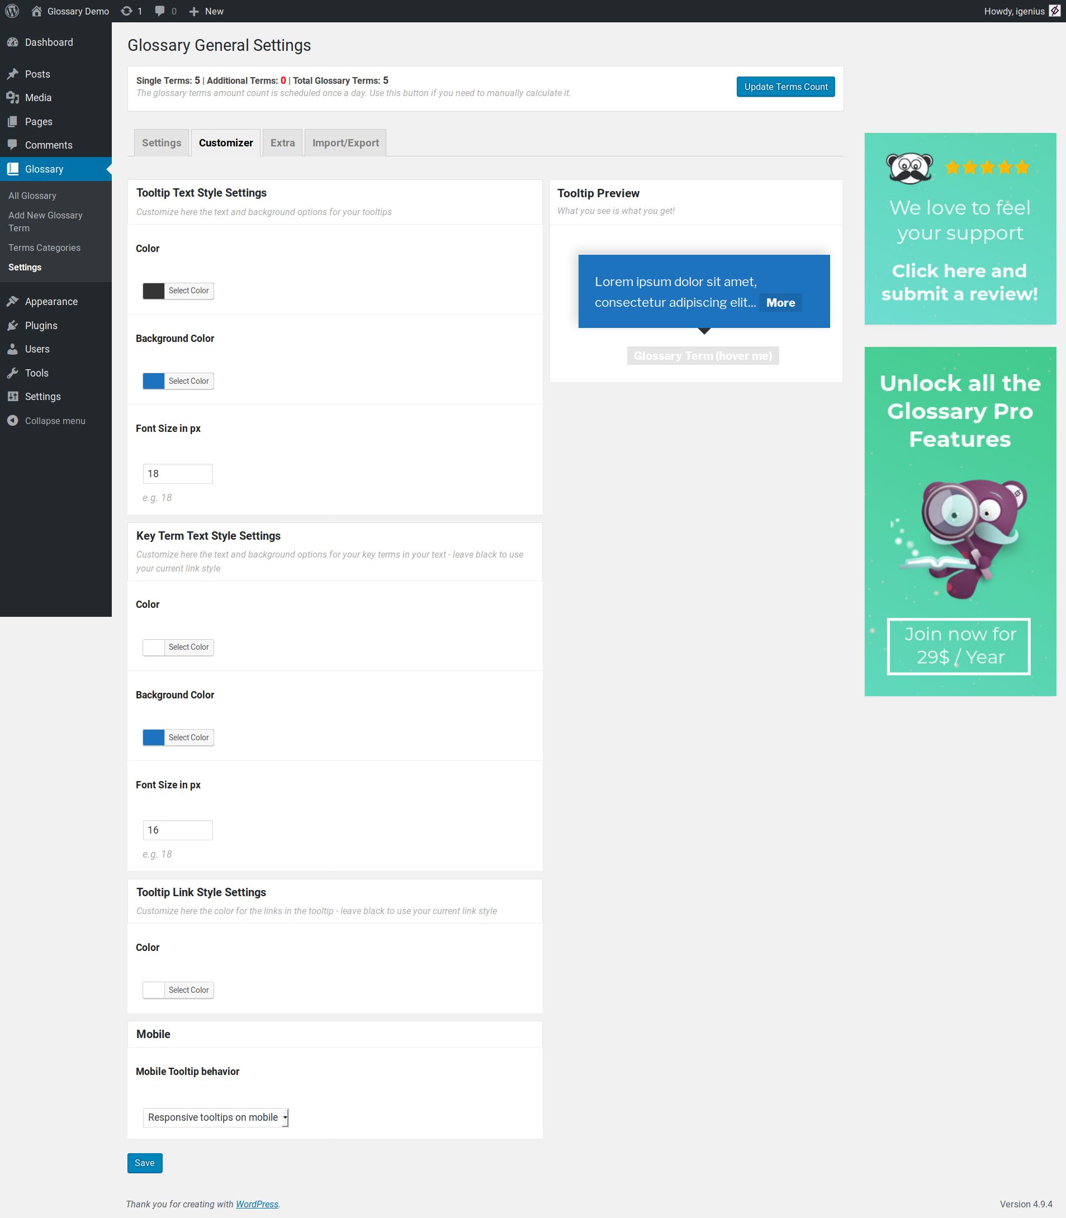Switch to the Settings tab
Screen dimensions: 1066x1218
click(161, 142)
